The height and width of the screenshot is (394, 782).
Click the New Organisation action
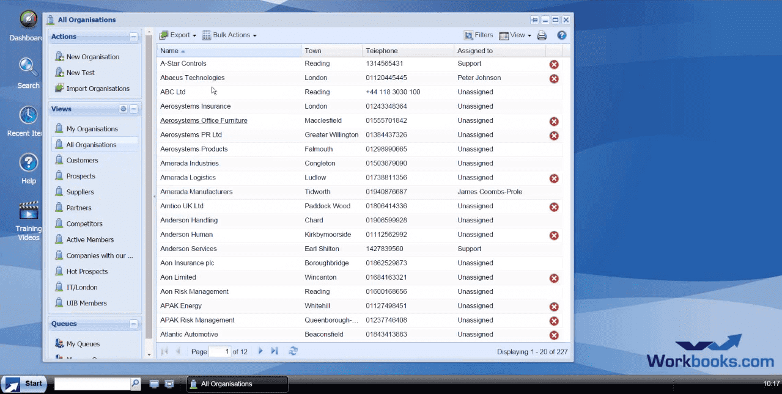92,57
